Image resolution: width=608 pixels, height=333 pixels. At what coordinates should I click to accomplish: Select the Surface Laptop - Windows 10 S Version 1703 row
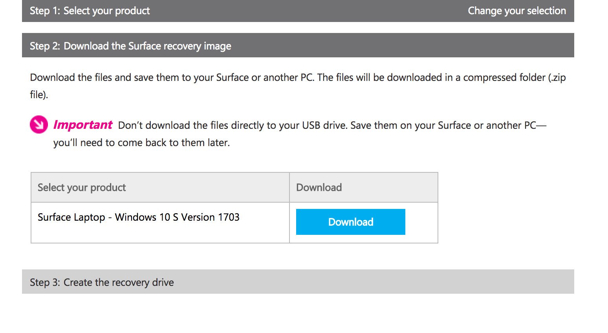138,217
